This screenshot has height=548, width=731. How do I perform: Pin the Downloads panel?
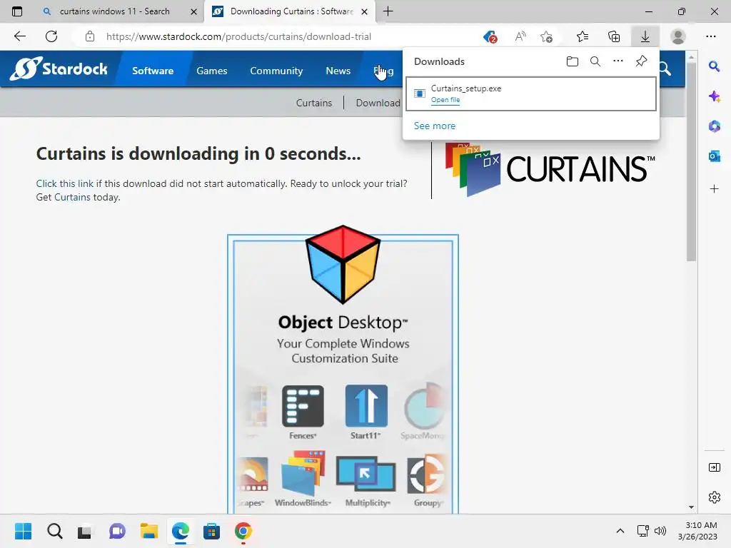pyautogui.click(x=642, y=61)
